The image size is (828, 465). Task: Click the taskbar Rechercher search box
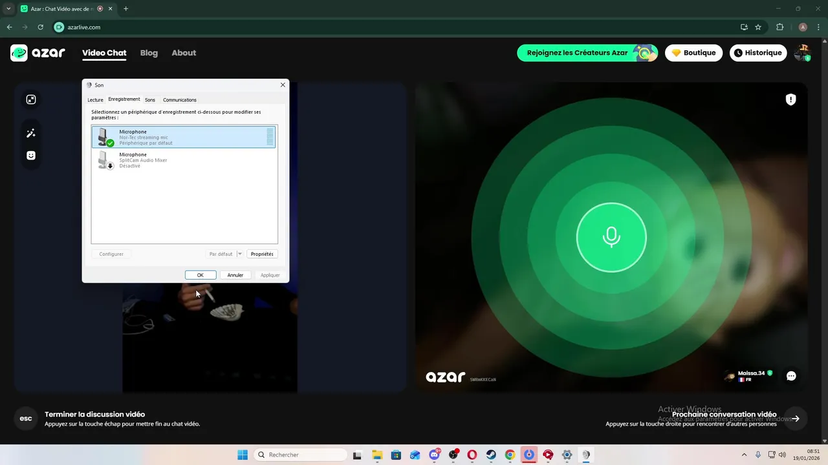click(x=300, y=455)
